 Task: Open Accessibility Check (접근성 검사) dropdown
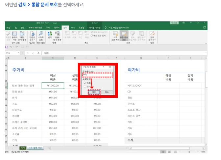(x=32, y=36)
